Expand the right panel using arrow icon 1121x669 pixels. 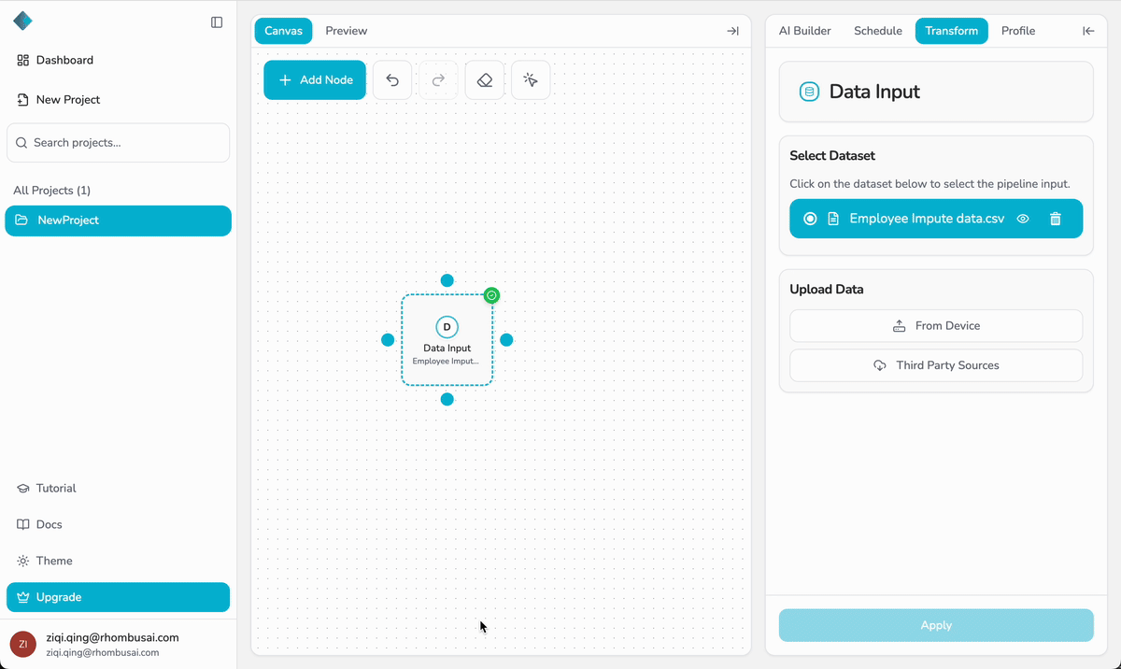point(1088,31)
